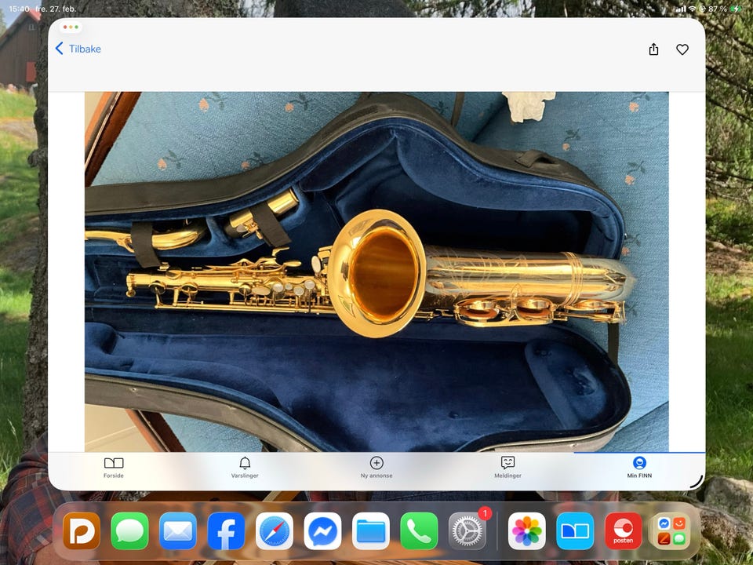Tap the saxophone listing photo
Screen dimensions: 753x565
pyautogui.click(x=376, y=272)
